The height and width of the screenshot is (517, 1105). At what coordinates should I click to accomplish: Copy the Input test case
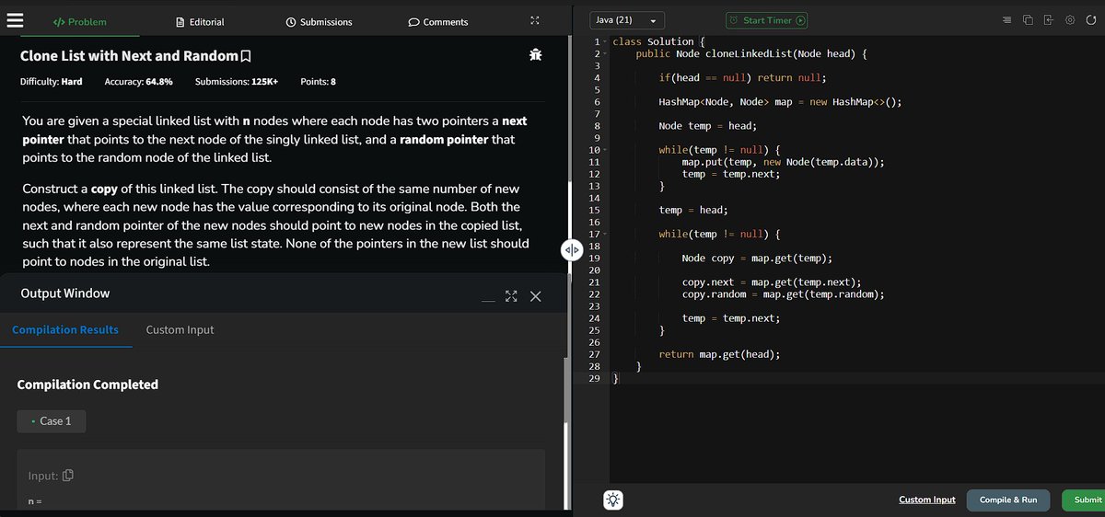tap(68, 476)
